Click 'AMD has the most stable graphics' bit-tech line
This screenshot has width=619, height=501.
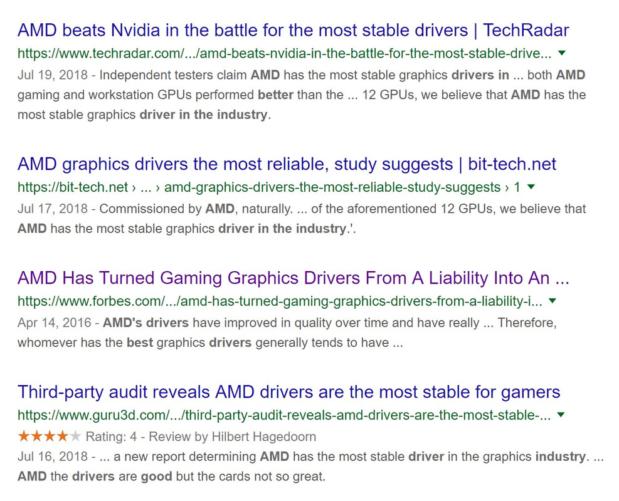pyautogui.click(x=187, y=229)
